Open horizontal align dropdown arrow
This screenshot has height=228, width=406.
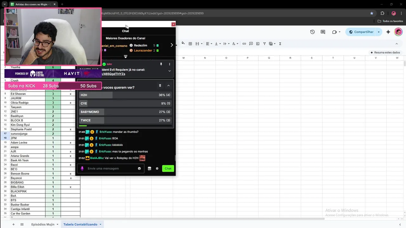211,44
